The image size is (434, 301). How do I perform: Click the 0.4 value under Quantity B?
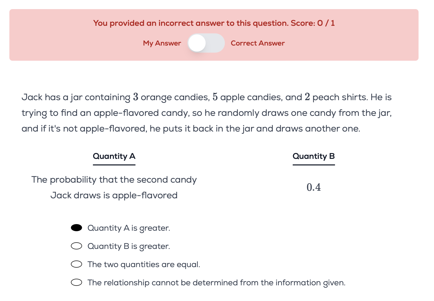(x=313, y=187)
